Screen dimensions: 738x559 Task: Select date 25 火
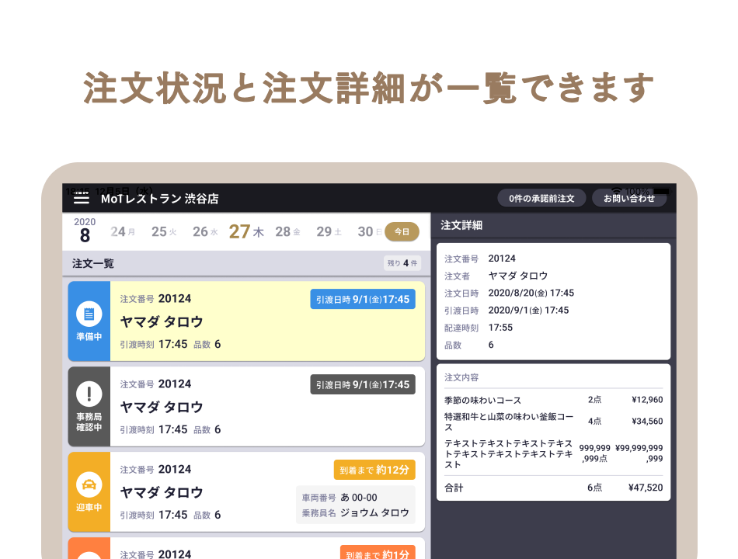164,231
